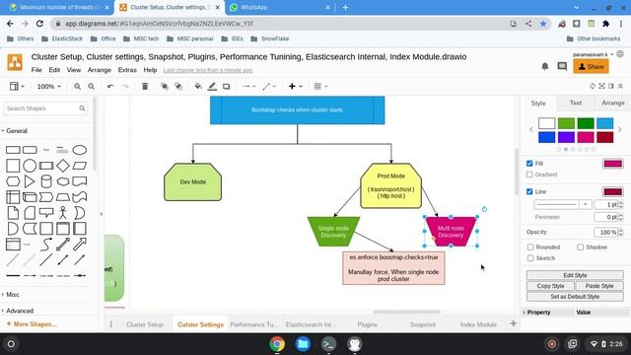Switch to the Snapshot page tab
The height and width of the screenshot is (355, 631).
423,324
